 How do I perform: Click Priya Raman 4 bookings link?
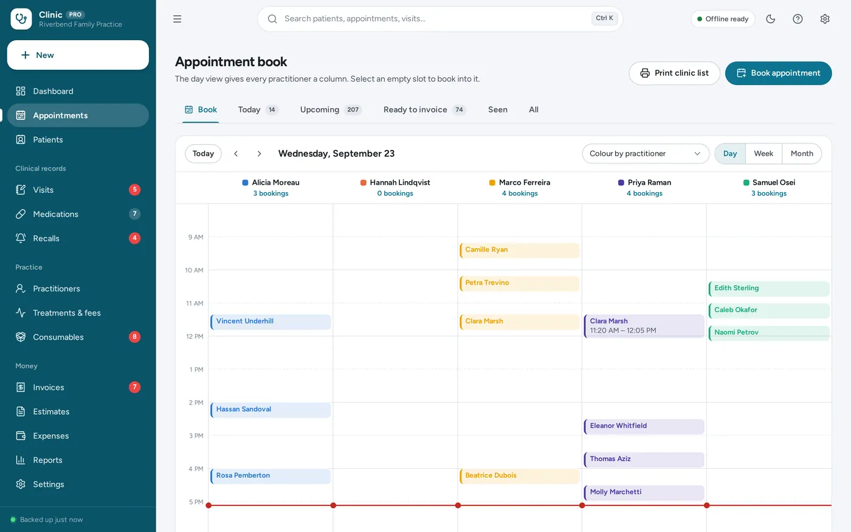(644, 193)
